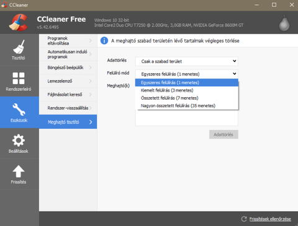
Task: Click the CCleaner title bar icon
Action: coord(4,5)
